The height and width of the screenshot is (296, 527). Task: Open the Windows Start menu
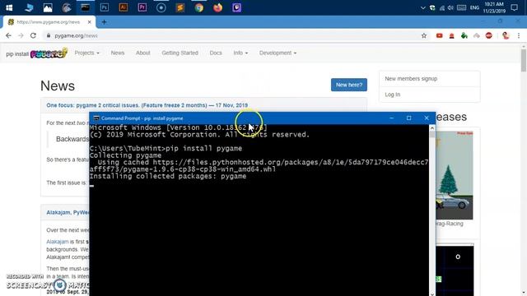click(x=9, y=7)
